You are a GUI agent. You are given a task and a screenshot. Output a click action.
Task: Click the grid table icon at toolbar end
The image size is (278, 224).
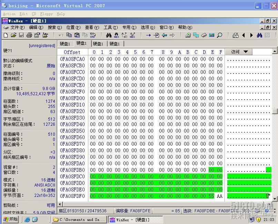(x=267, y=35)
